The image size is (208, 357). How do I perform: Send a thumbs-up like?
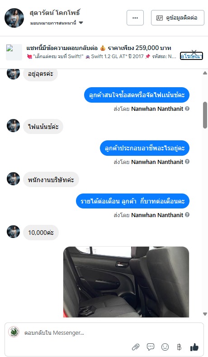194,347
